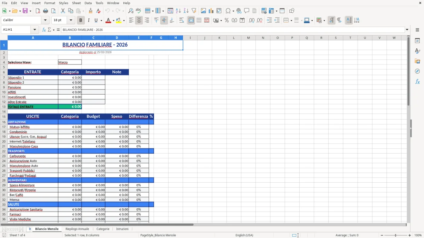Apply red font color
The image size is (424, 238).
108,20
